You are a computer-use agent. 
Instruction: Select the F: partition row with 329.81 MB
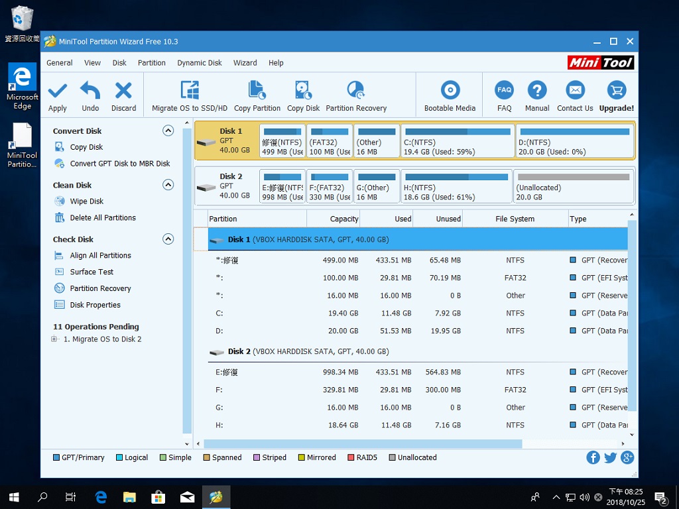click(x=418, y=390)
